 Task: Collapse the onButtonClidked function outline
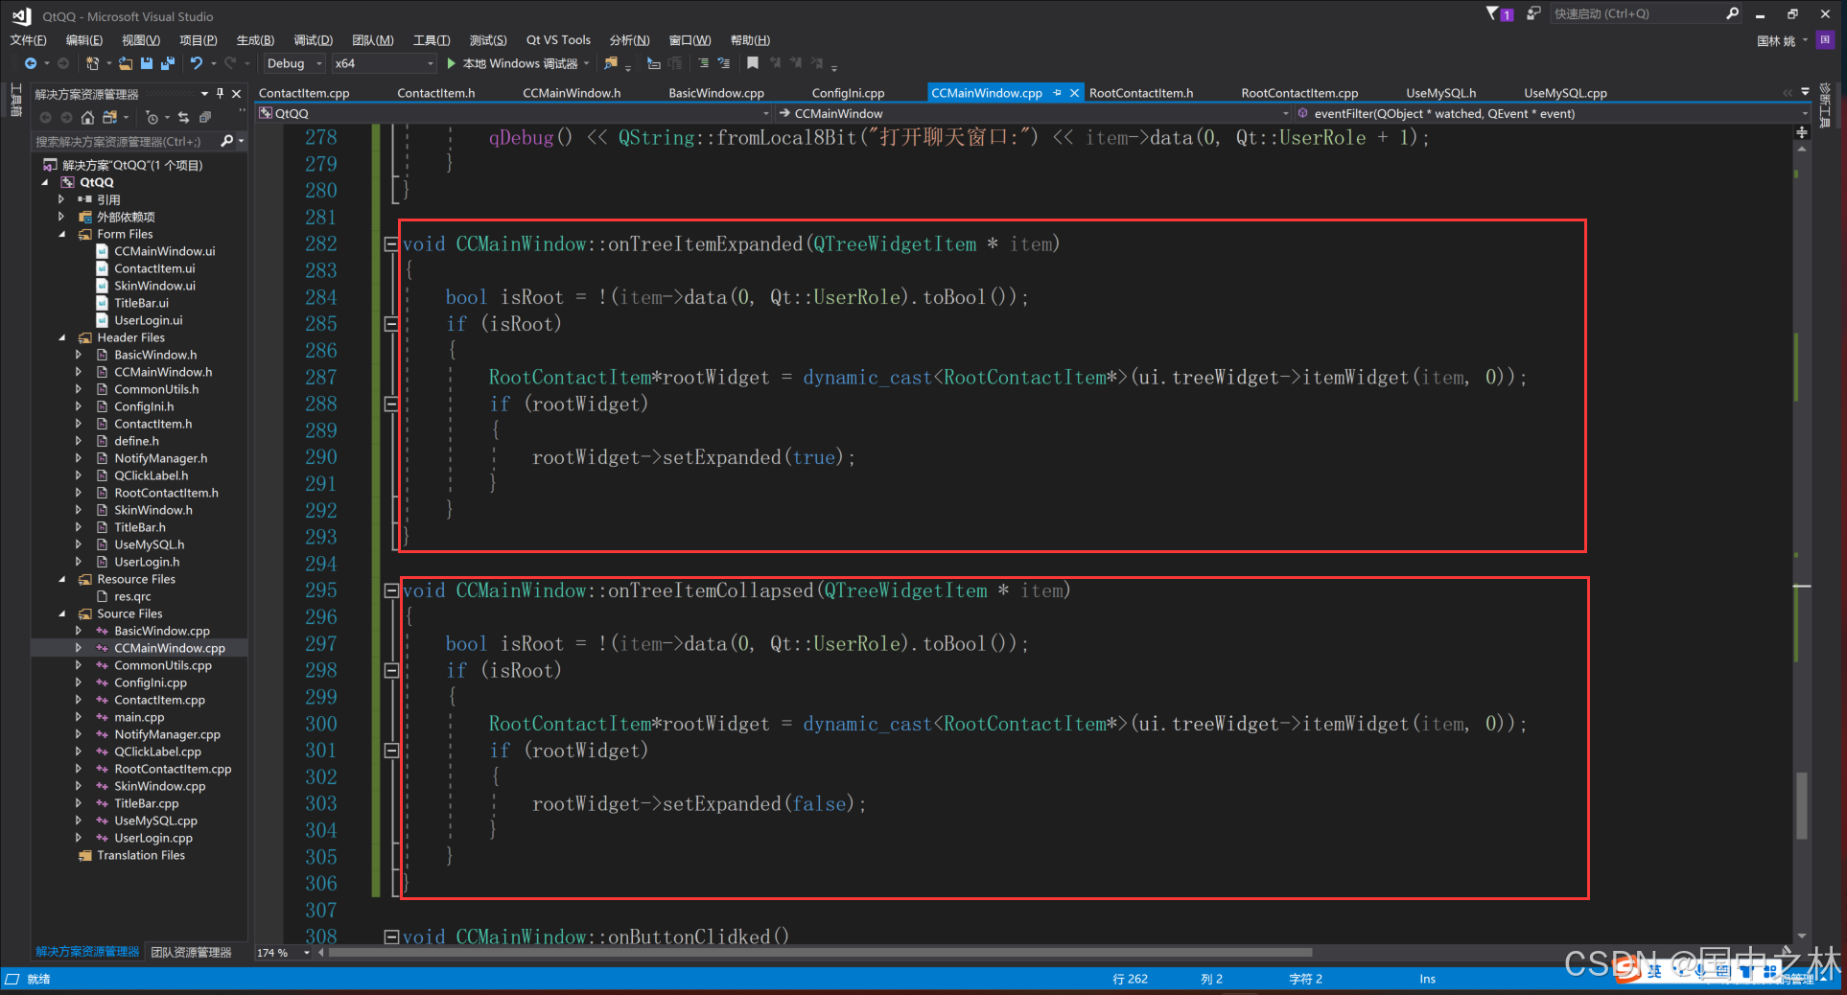[x=391, y=937]
